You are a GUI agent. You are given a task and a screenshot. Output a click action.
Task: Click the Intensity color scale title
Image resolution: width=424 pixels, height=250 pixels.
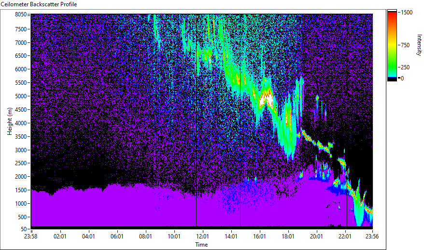pyautogui.click(x=419, y=45)
